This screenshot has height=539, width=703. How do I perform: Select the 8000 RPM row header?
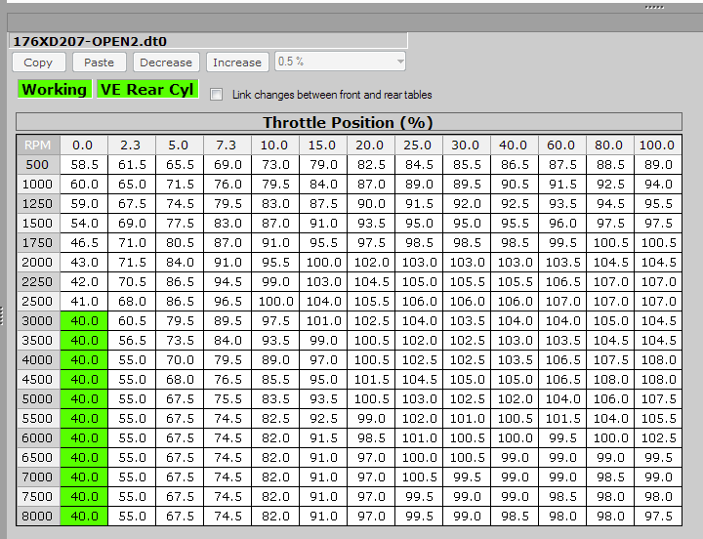(37, 516)
